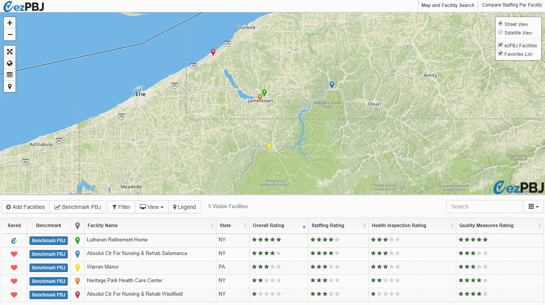545x305 pixels.
Task: Open the View dropdown menu
Action: 152,207
